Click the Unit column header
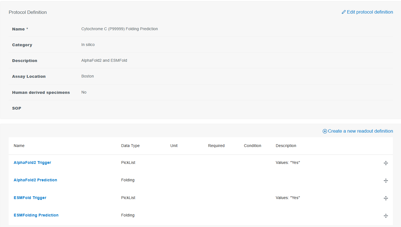 (x=174, y=146)
